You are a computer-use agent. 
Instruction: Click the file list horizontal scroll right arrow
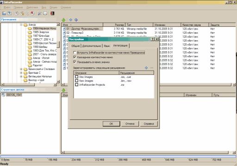click(x=234, y=84)
